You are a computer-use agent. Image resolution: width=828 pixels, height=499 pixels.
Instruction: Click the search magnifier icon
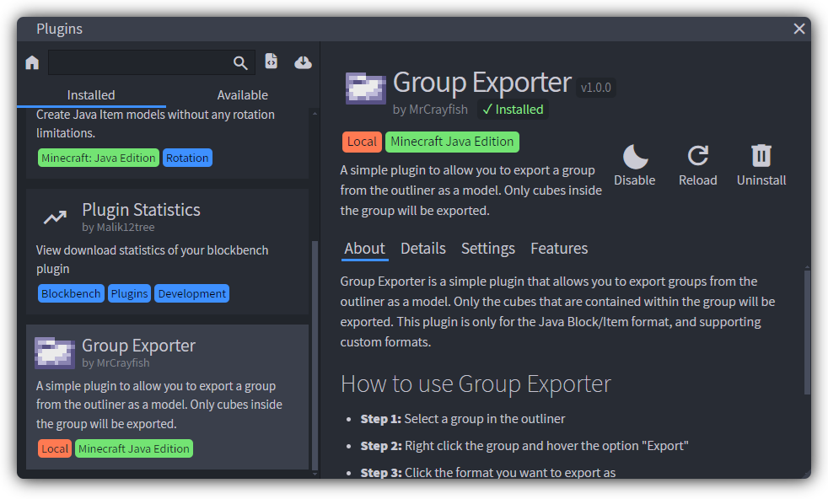[x=240, y=63]
